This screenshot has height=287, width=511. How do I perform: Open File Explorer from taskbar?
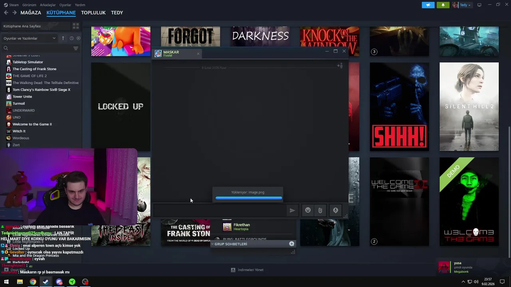click(20, 282)
